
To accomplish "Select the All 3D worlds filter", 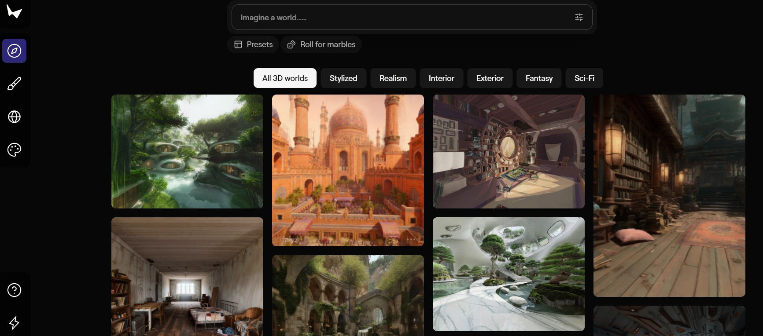I will click(285, 78).
